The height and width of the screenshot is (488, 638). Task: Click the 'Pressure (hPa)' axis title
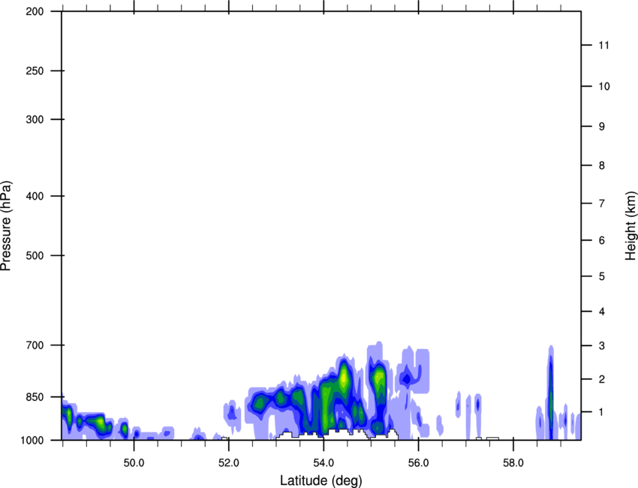click(6, 226)
